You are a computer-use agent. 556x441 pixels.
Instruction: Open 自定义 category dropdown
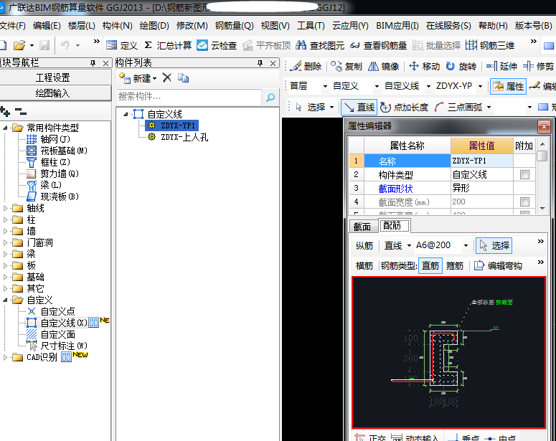(377, 86)
